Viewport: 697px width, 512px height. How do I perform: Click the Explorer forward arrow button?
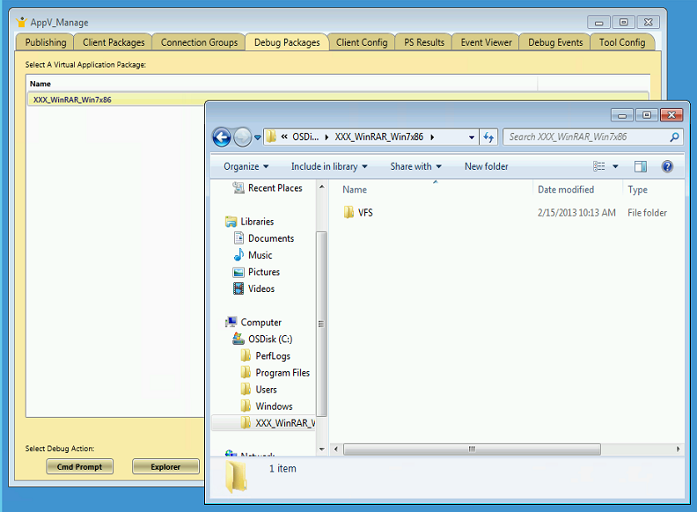point(243,137)
